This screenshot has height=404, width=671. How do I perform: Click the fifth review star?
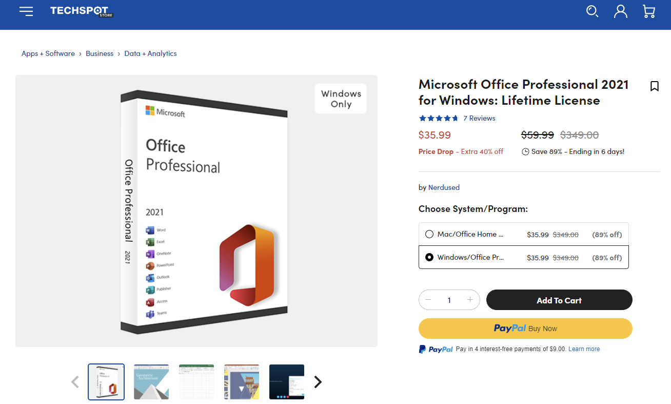pos(455,118)
